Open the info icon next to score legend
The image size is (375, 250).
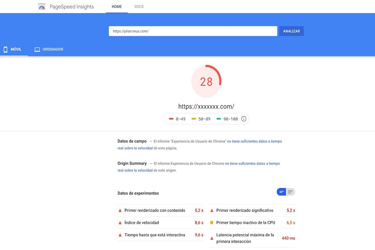244,118
